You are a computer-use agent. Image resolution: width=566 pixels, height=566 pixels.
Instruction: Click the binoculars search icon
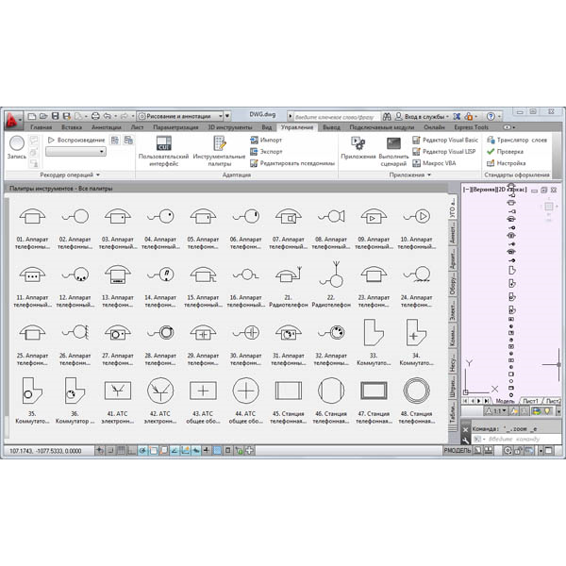387,117
